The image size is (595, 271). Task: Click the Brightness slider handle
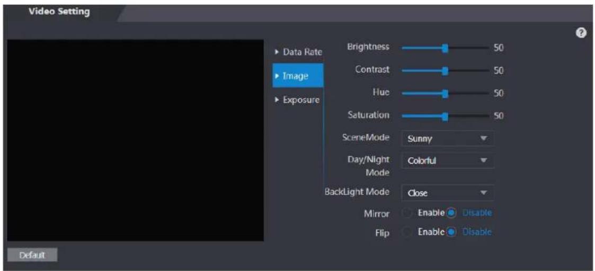pos(446,48)
